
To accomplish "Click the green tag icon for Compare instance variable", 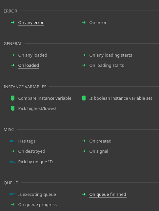I will point(13,98).
